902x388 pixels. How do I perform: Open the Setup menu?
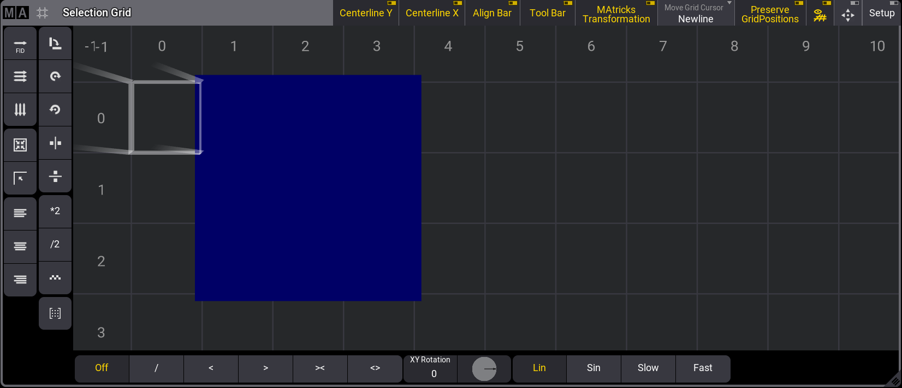point(881,13)
